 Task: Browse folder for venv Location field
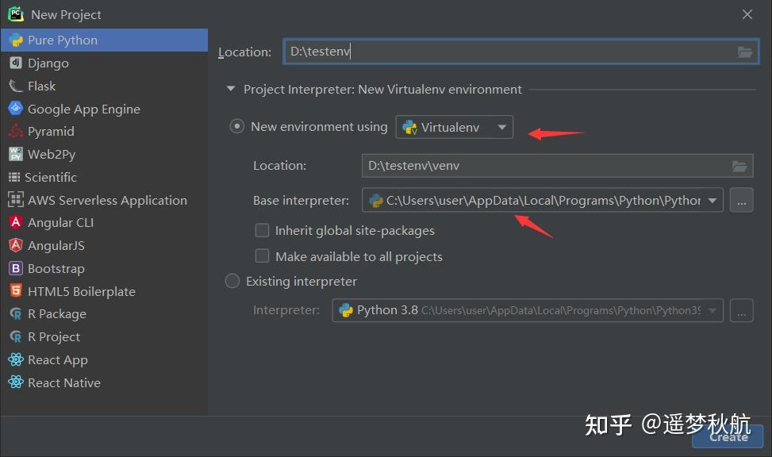[739, 166]
